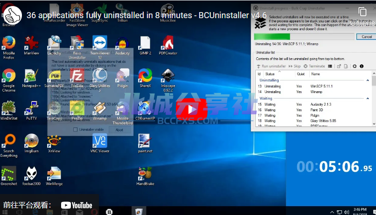
Task: Open the volume icon in system tray
Action: pyautogui.click(x=347, y=212)
